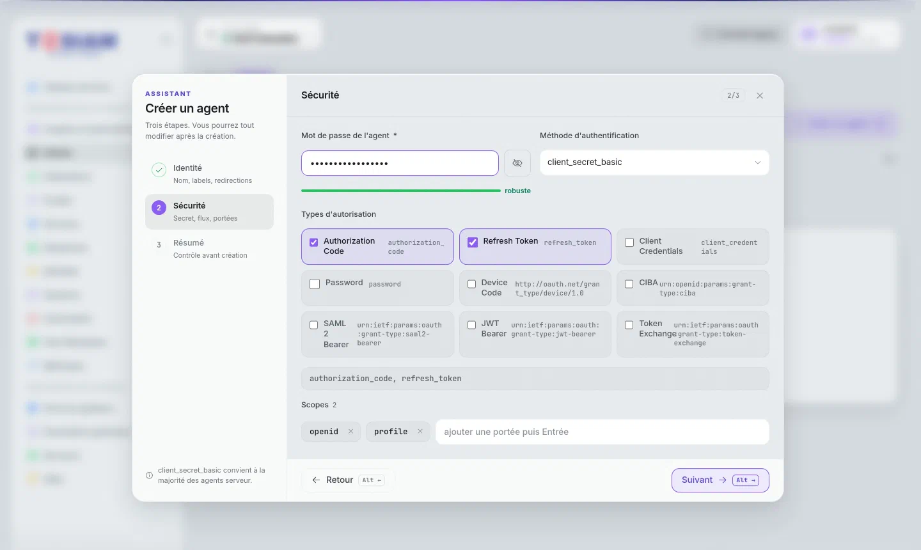Uncheck the Authorization Code grant type
Screen dimensions: 921x550
(x=314, y=242)
